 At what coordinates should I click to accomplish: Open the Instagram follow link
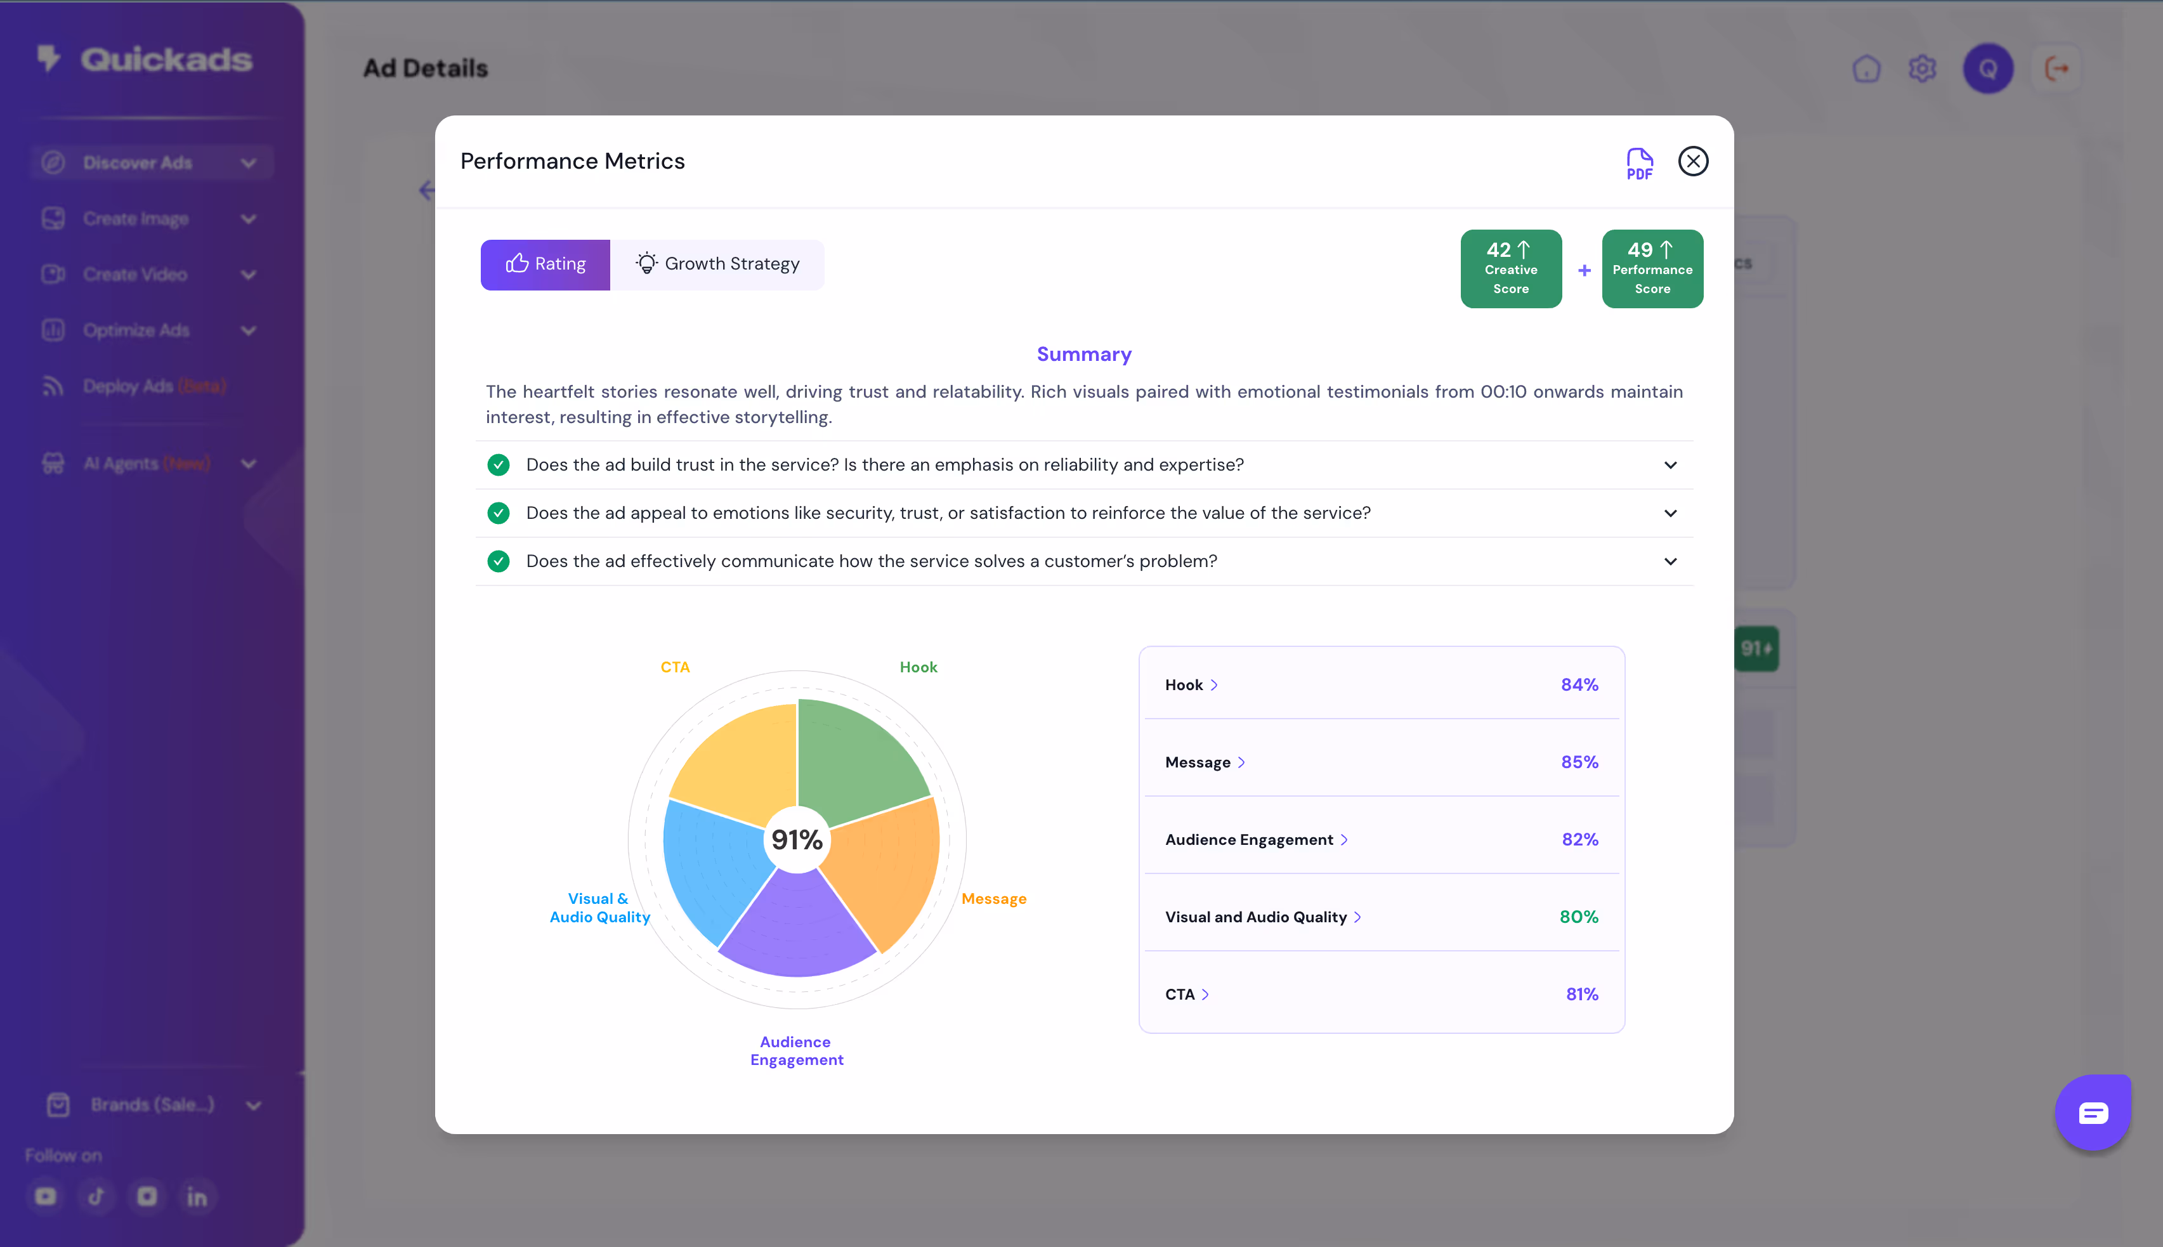147,1196
